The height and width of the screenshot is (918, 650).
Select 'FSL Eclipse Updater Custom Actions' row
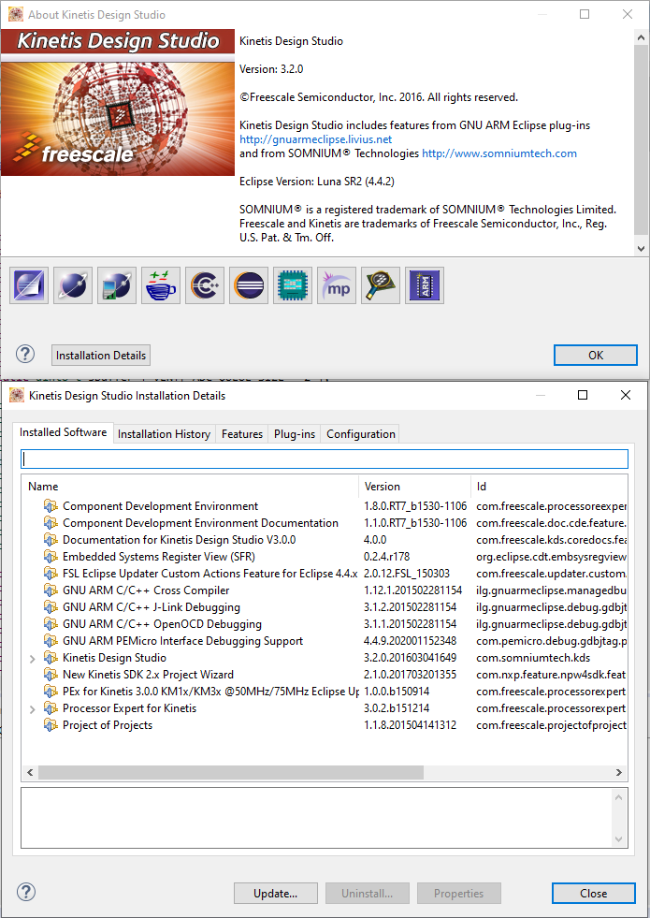pos(325,573)
